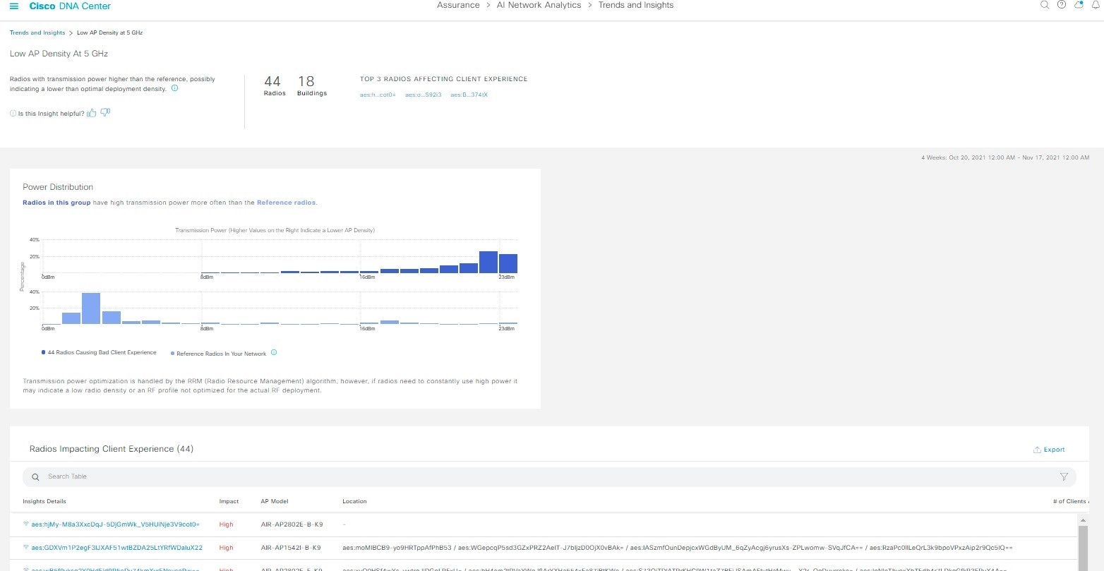Click AIR-AP1542I-B-K9 model cell
The width and height of the screenshot is (1104, 571).
pos(291,548)
